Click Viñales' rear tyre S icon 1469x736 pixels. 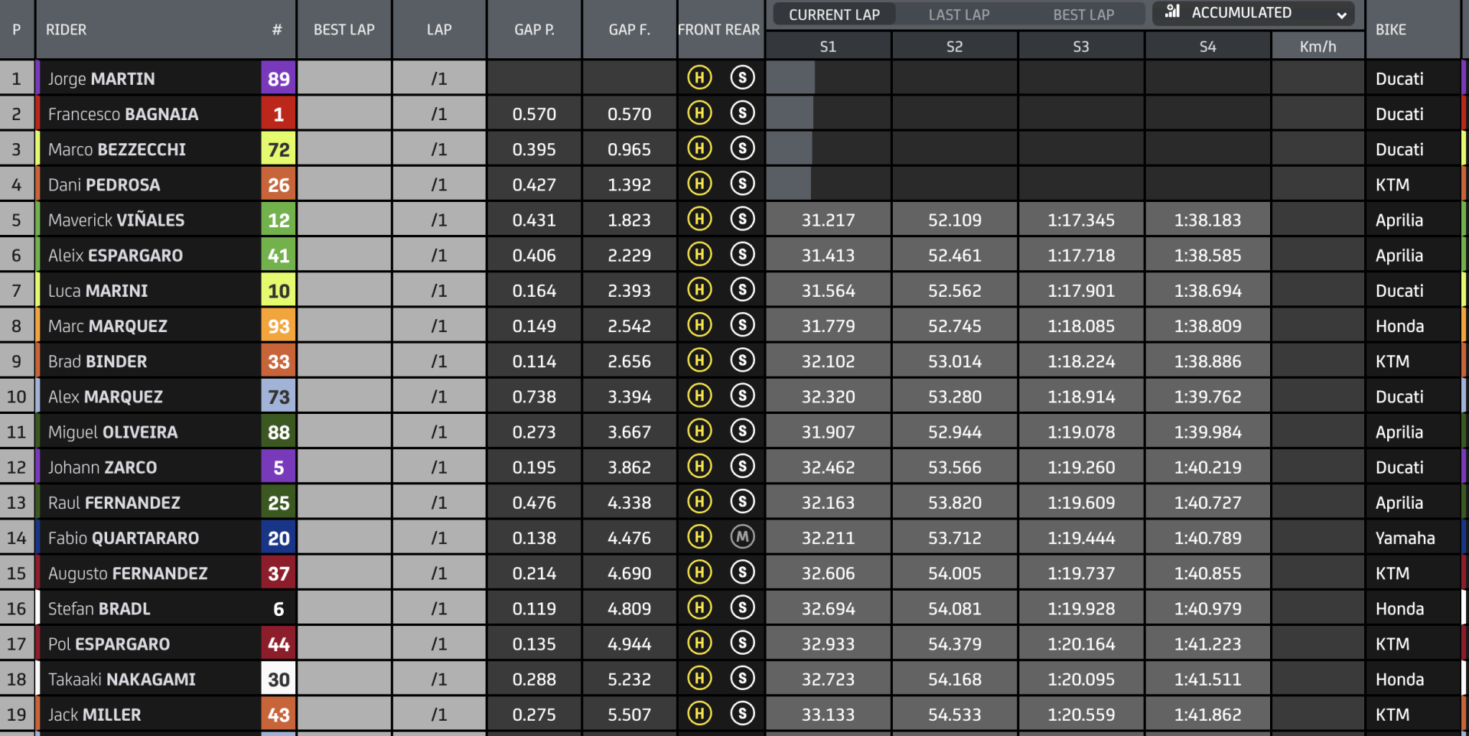742,220
